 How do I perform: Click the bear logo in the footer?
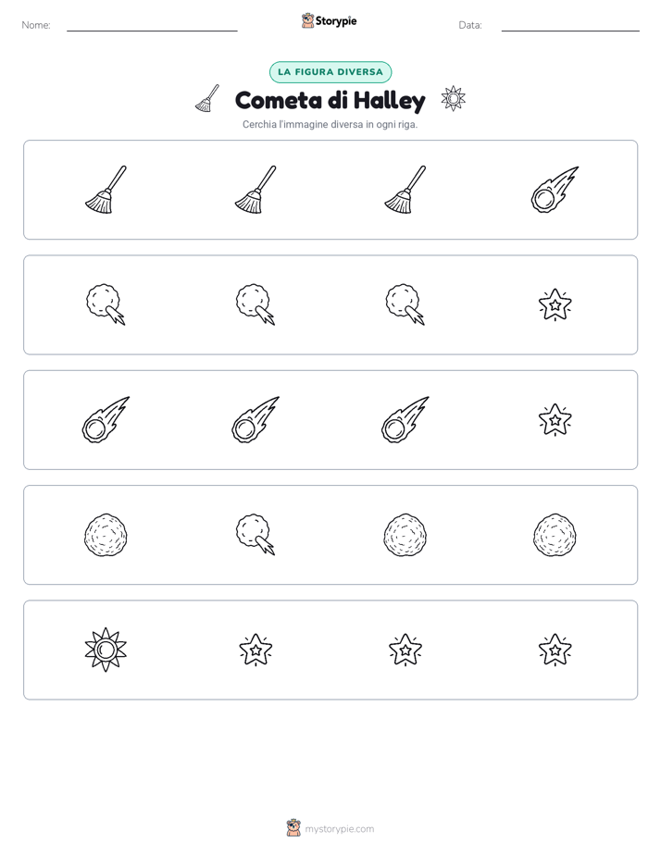click(x=293, y=828)
